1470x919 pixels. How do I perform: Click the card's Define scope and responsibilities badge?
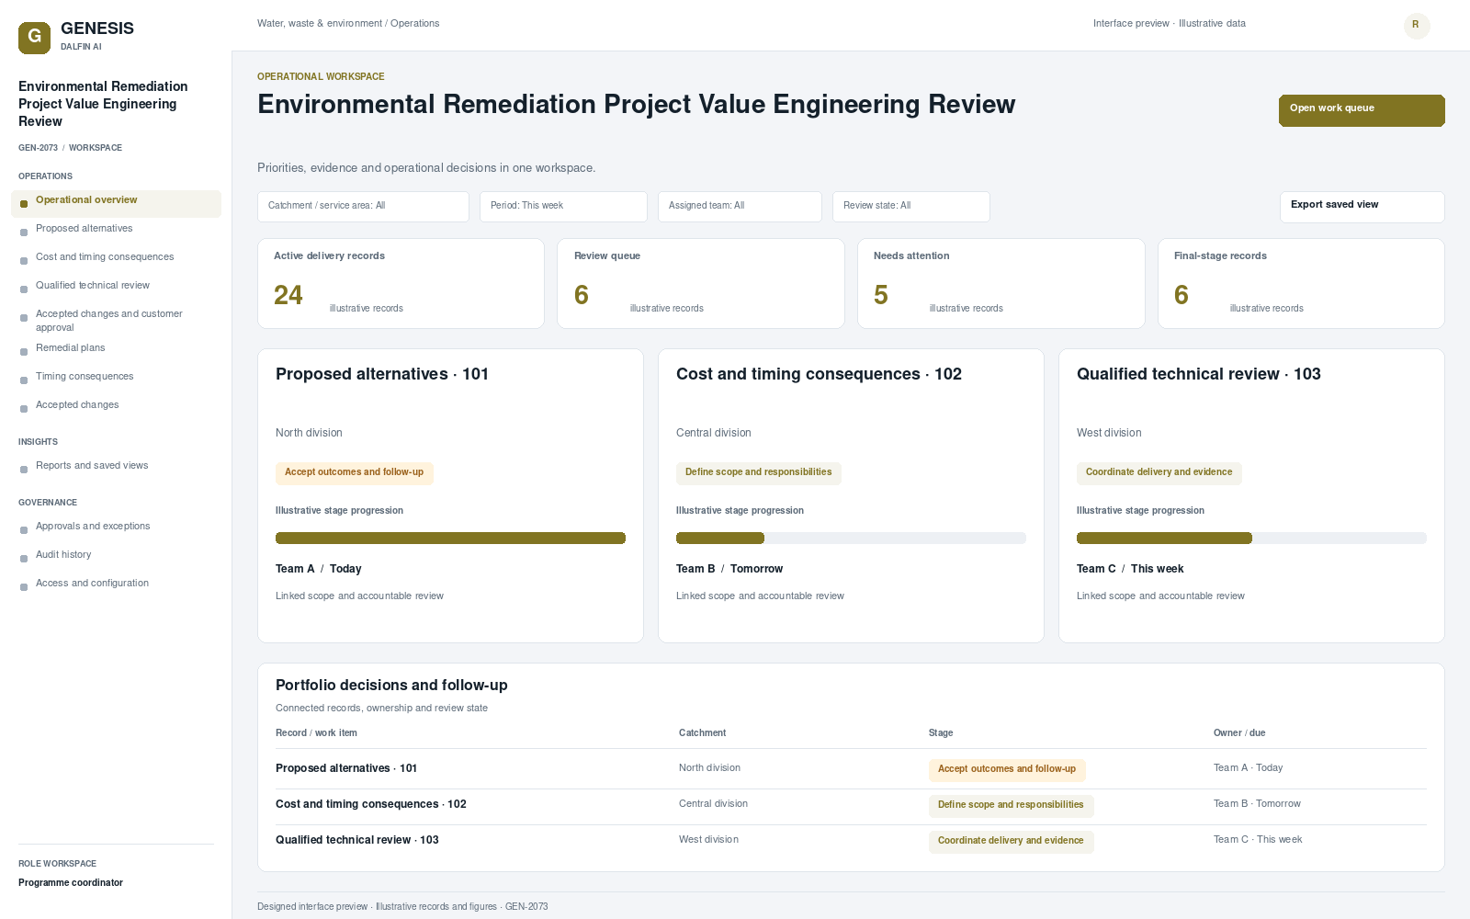pyautogui.click(x=759, y=472)
